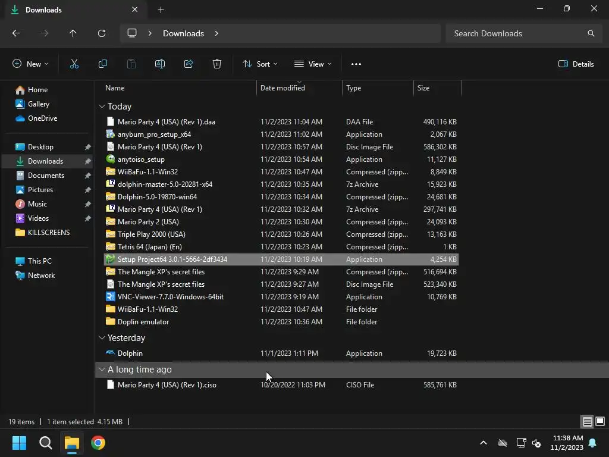
Task: Open Windows Start menu
Action: (20, 443)
